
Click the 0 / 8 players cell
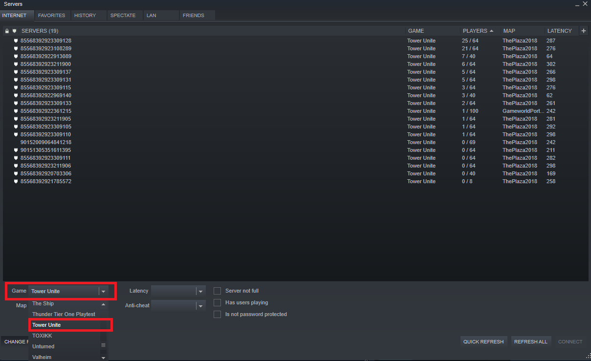(467, 181)
